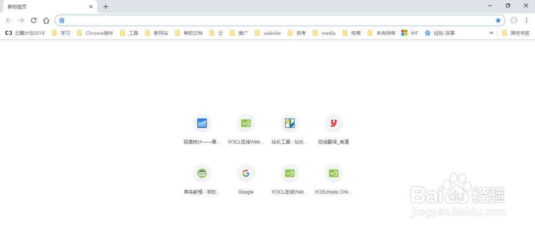Open the 未完待续 bookmark folder

[381, 33]
